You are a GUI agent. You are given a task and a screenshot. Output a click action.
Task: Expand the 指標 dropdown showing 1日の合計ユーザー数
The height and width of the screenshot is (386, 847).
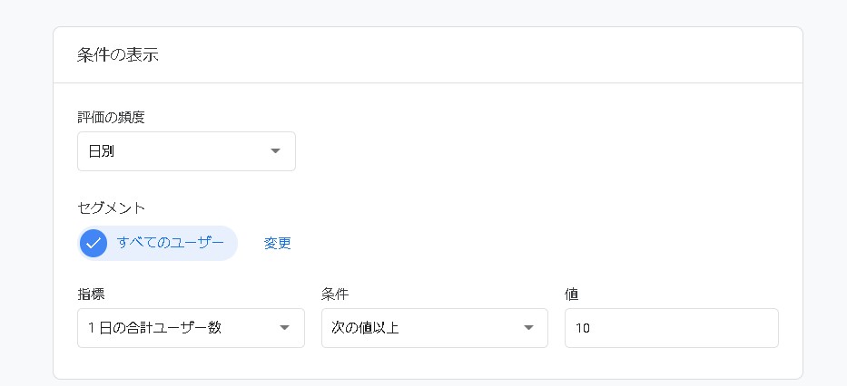pos(191,328)
